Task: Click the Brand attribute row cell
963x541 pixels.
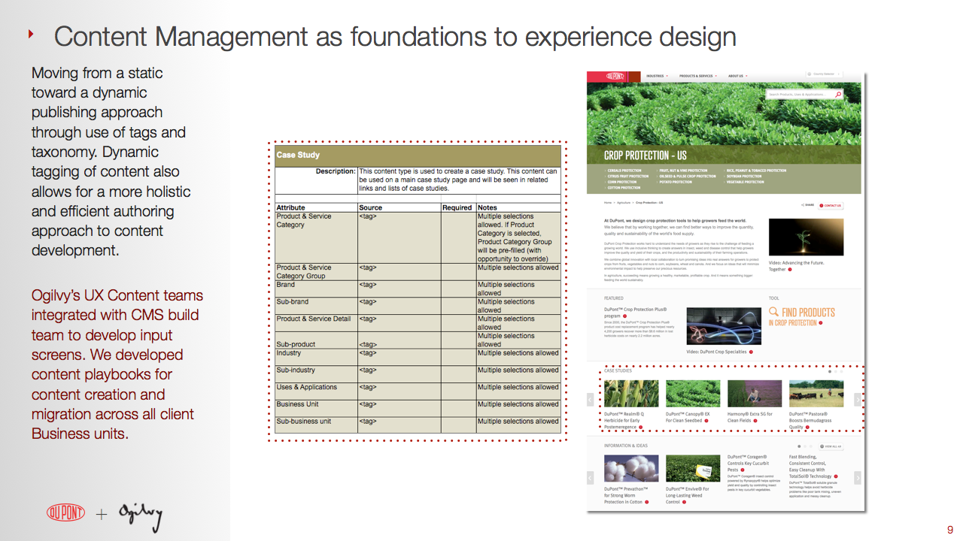Action: 316,289
